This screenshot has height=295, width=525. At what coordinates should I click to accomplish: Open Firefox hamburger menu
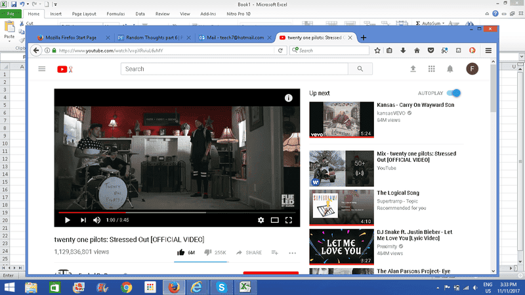pyautogui.click(x=488, y=50)
